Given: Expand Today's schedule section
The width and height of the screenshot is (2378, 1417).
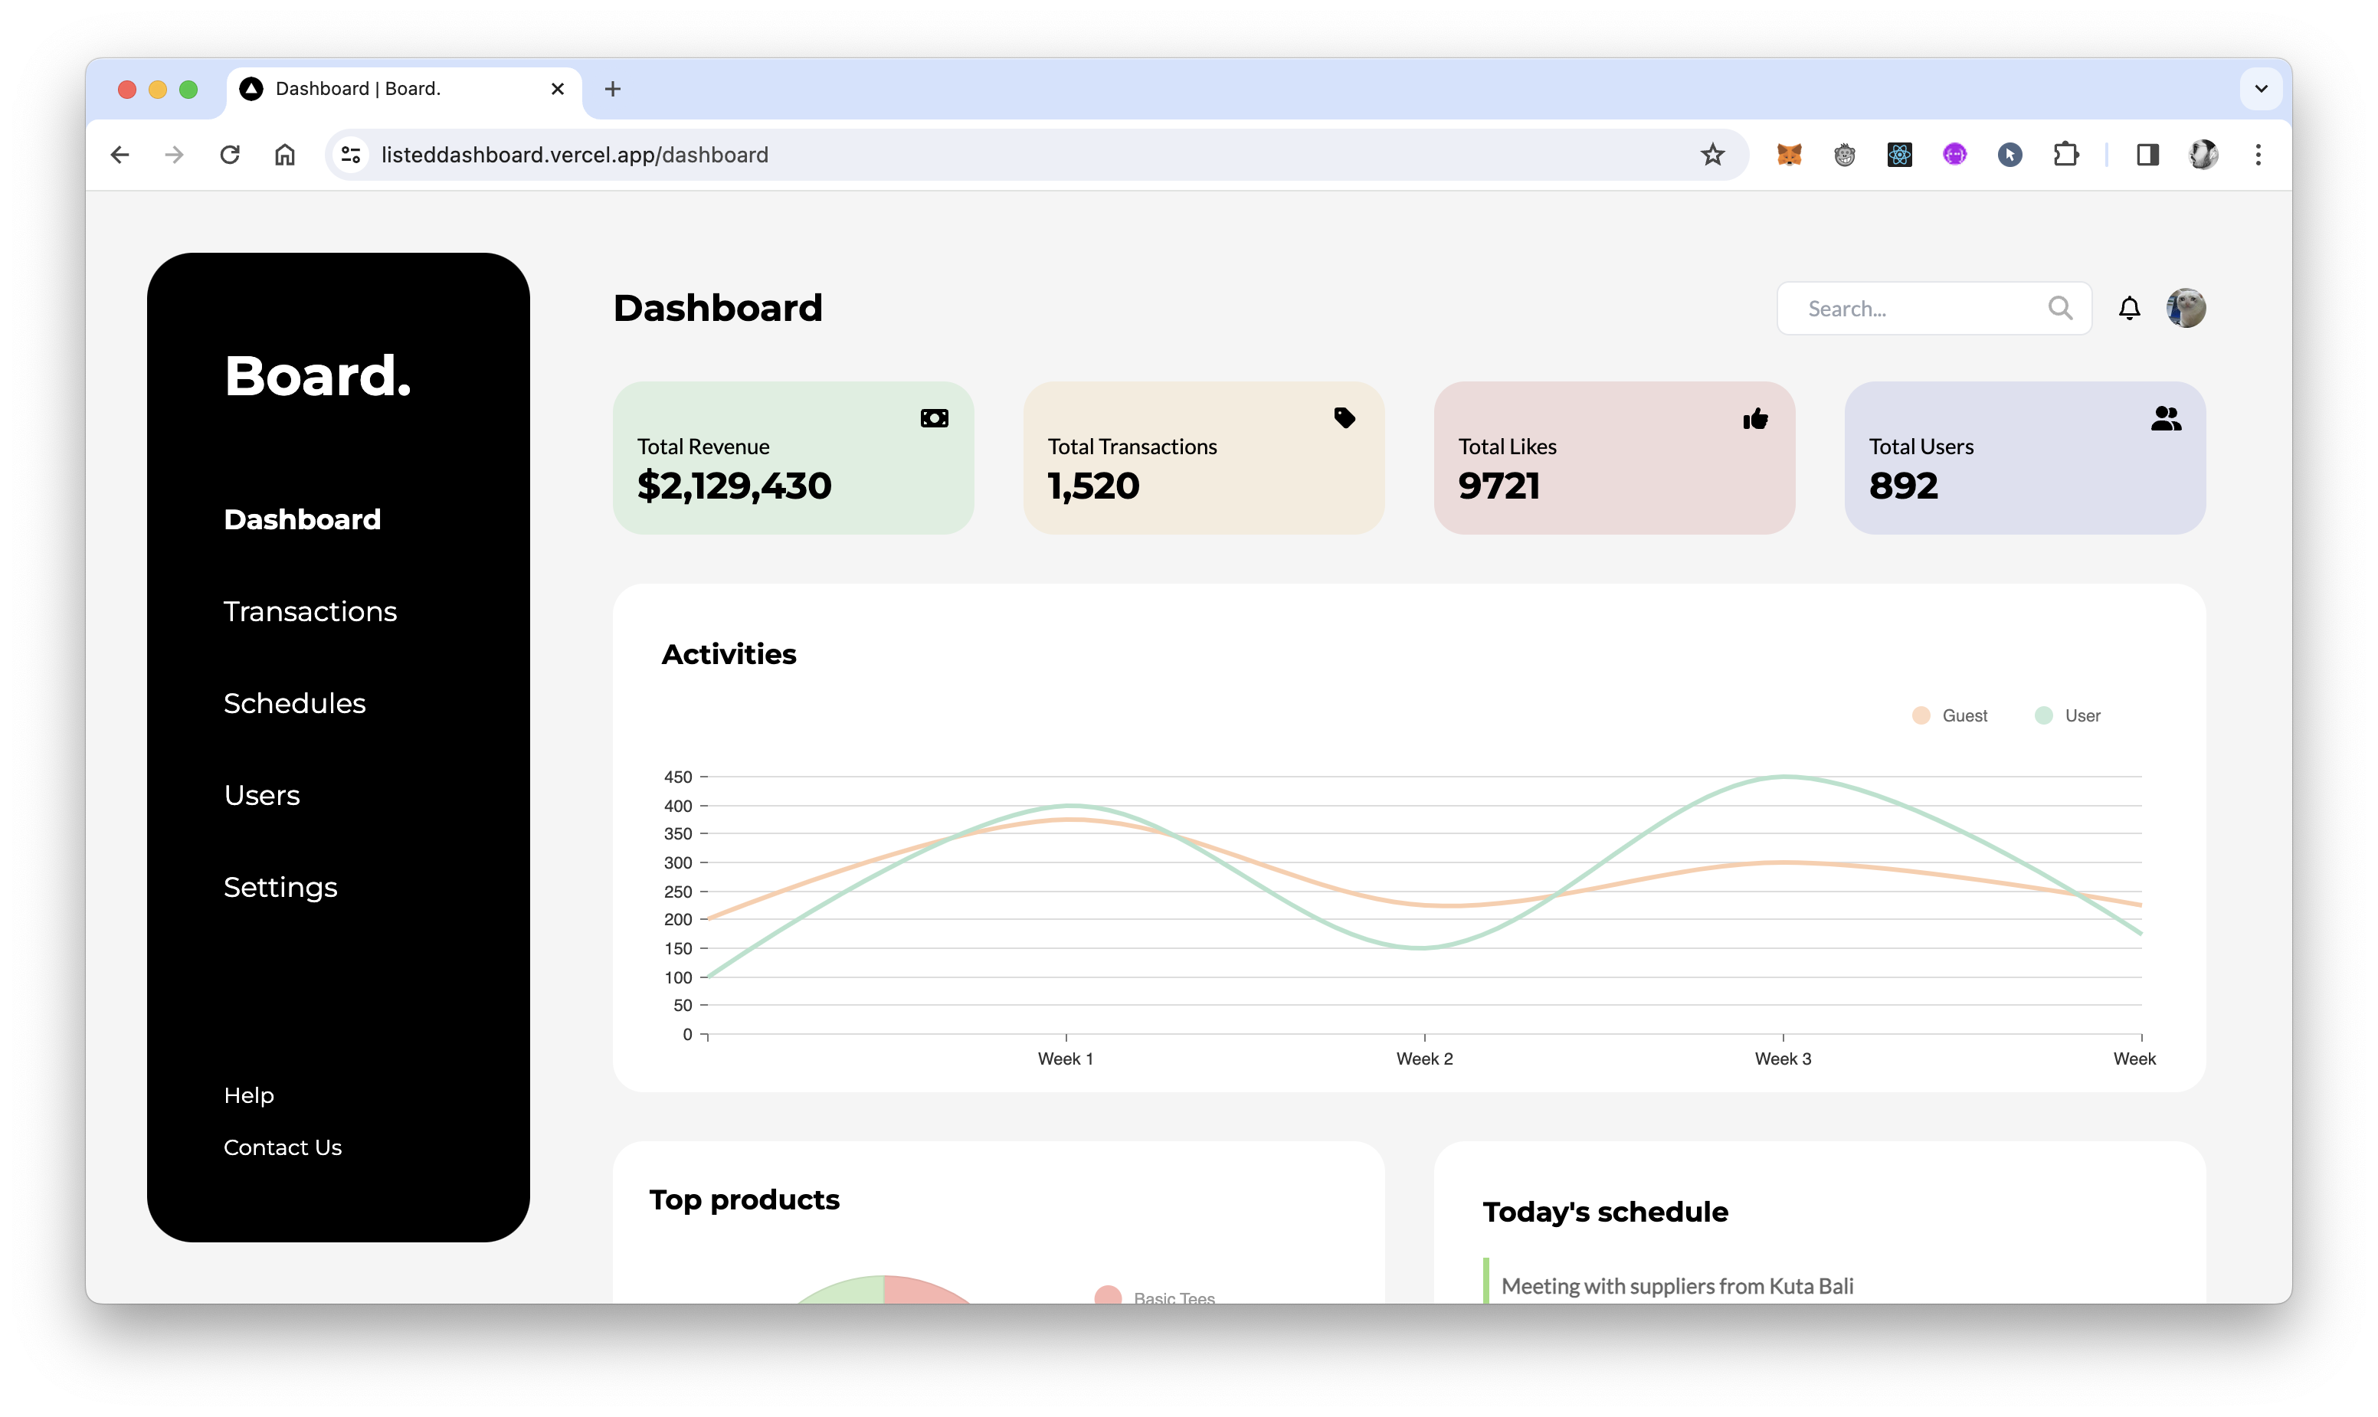Looking at the screenshot, I should click(1606, 1211).
